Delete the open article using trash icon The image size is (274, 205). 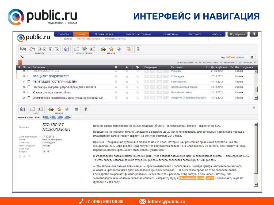point(86,109)
